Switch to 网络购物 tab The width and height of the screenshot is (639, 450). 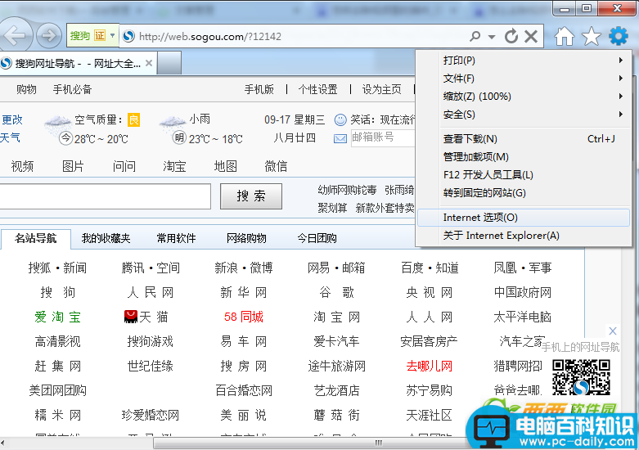pyautogui.click(x=246, y=238)
